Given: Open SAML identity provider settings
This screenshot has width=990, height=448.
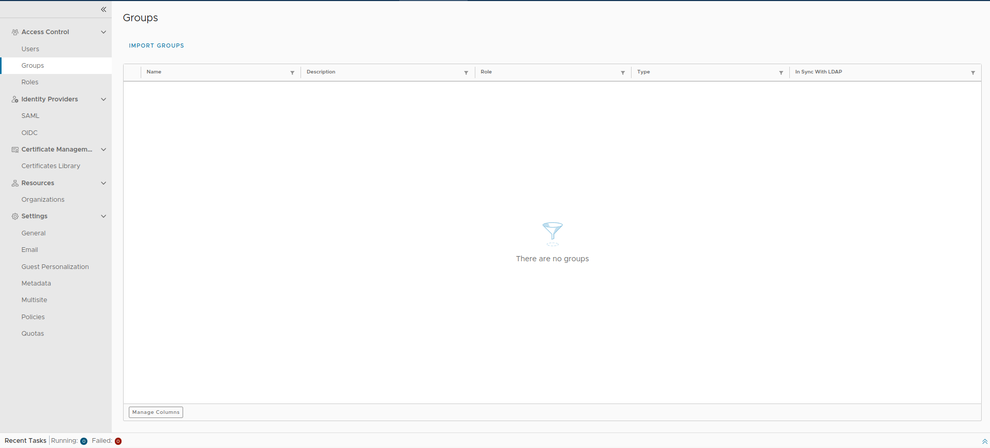Looking at the screenshot, I should tap(30, 116).
